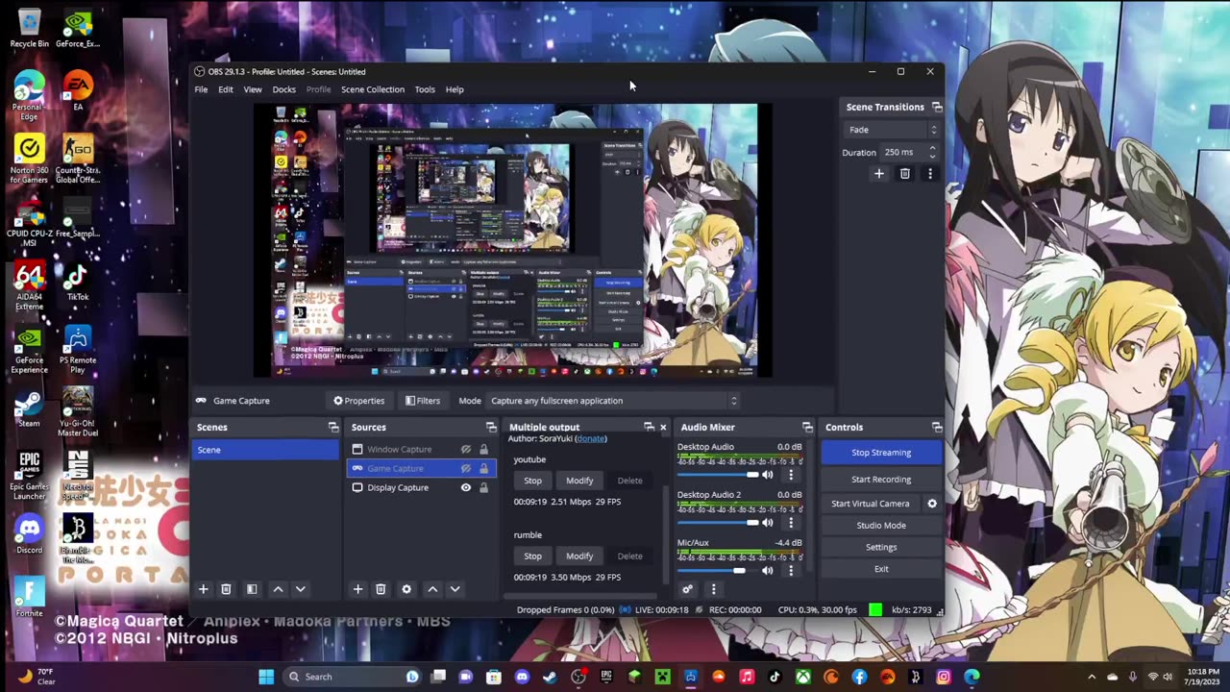Viewport: 1230px width, 692px height.
Task: Toggle visibility eye for Game Capture source
Action: [466, 469]
